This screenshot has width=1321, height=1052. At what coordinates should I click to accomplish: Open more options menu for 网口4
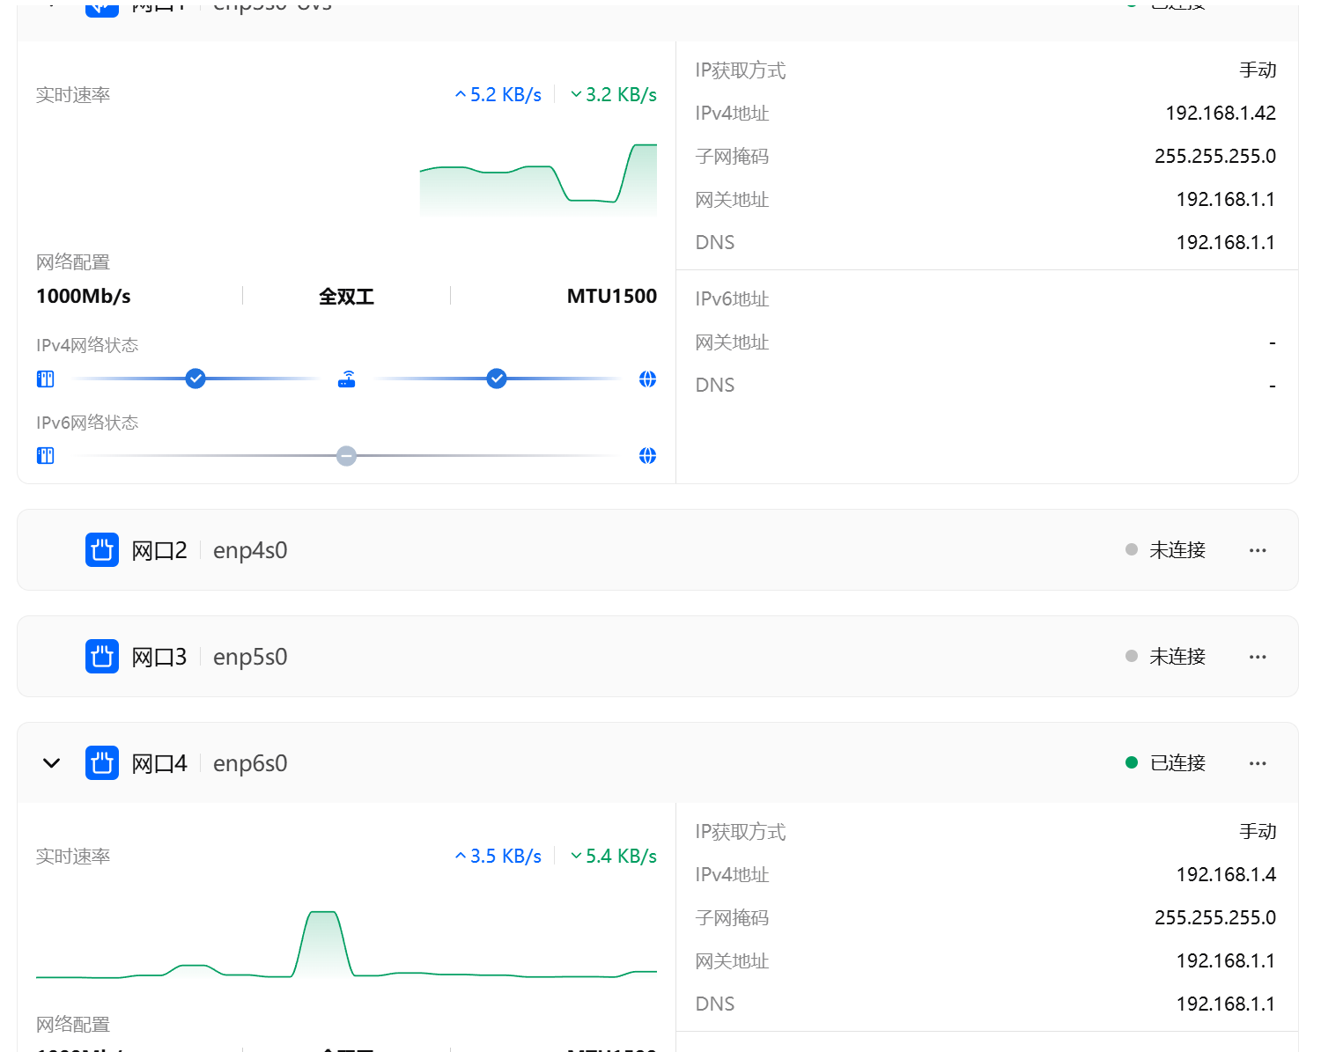tap(1258, 763)
